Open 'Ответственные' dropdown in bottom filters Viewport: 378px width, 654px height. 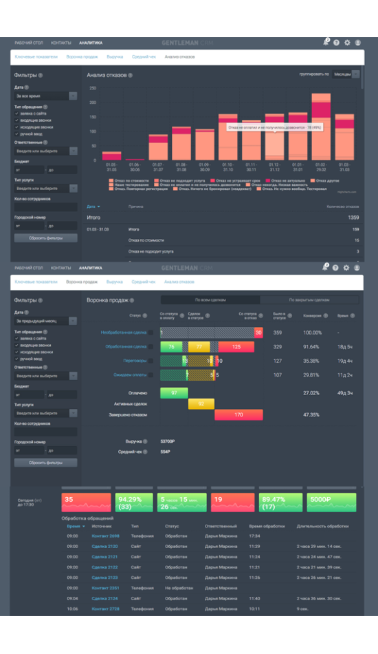pos(46,376)
